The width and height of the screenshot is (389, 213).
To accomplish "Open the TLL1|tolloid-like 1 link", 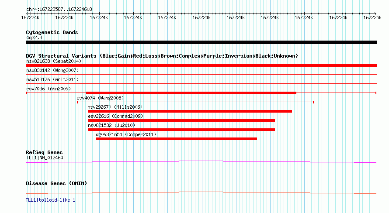I will [51, 200].
